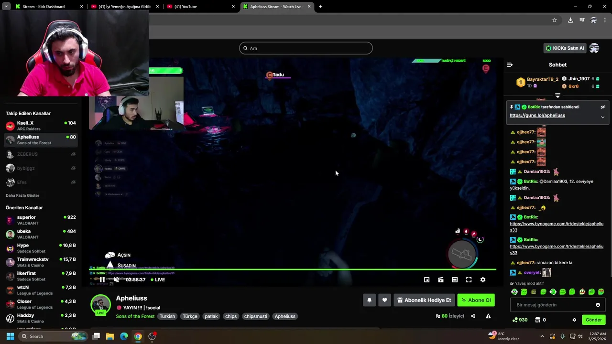The image size is (612, 344).
Task: Open Kaeli_X followed channel
Action: pos(41,126)
